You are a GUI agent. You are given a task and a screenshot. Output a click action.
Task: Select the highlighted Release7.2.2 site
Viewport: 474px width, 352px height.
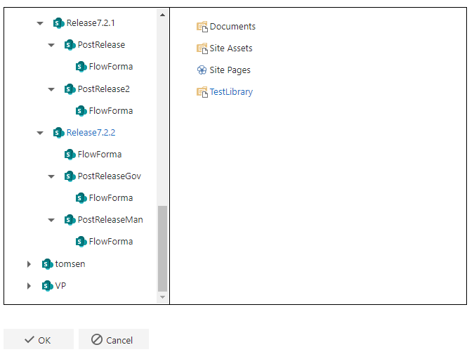pyautogui.click(x=91, y=133)
